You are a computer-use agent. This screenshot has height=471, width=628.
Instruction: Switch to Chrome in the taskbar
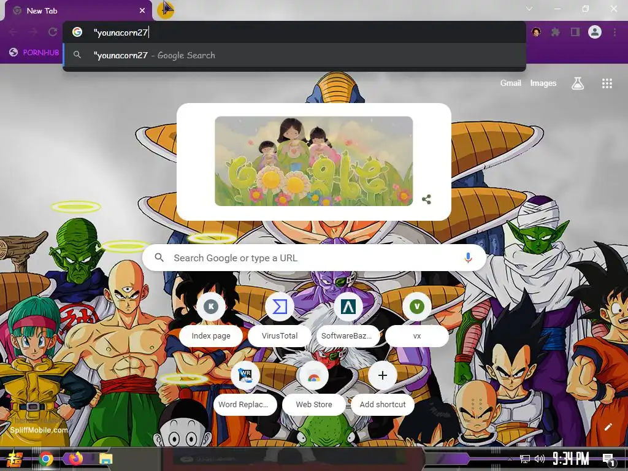(46, 459)
